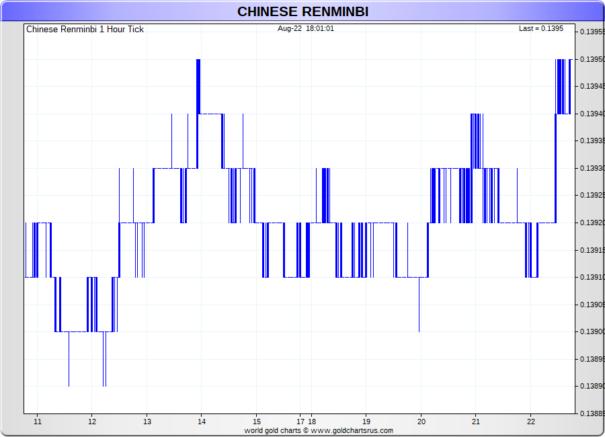
Task: Click the 0.1385 price axis label
Action: [592, 414]
